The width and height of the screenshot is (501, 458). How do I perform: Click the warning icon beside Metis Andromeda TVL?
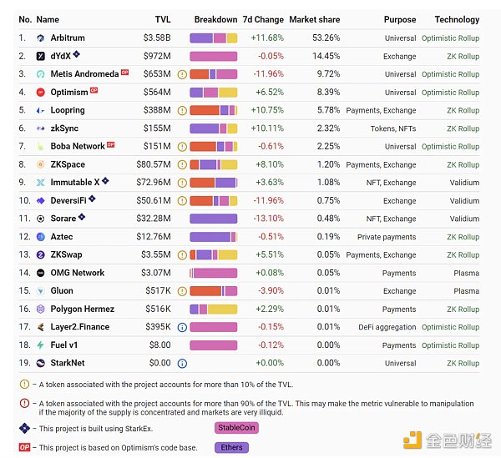pyautogui.click(x=182, y=75)
